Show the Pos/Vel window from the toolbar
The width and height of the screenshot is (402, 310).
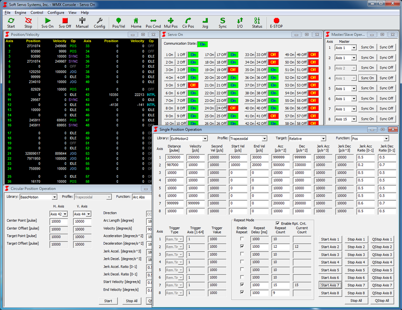(x=119, y=23)
